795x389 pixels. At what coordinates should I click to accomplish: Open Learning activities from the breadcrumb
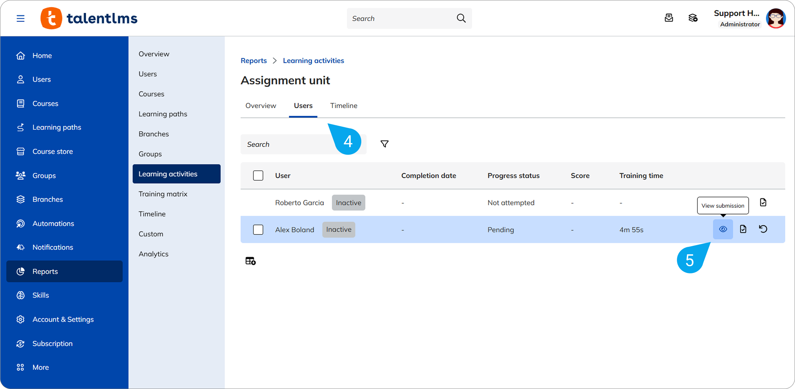point(313,60)
